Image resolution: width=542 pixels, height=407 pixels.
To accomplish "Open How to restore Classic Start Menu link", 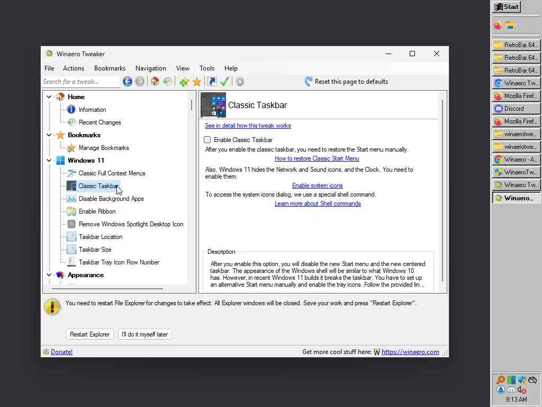I will 317,158.
